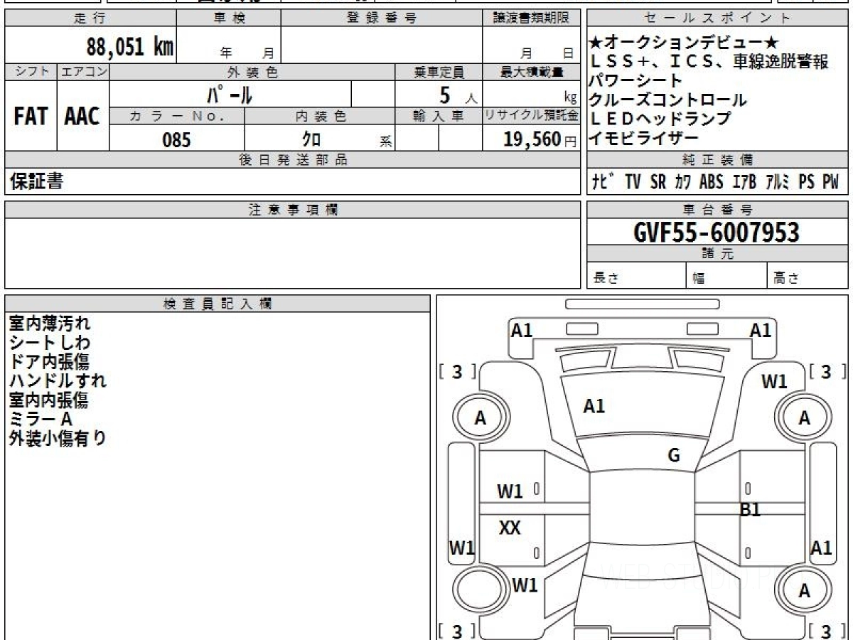Viewport: 853px width, 640px height.
Task: Click the 88,051 km mileage field
Action: point(90,46)
